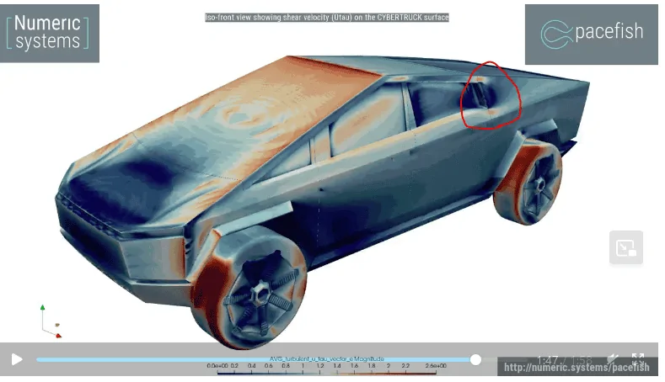Click the Iso-front view caption text
The height and width of the screenshot is (382, 665).
click(x=326, y=18)
